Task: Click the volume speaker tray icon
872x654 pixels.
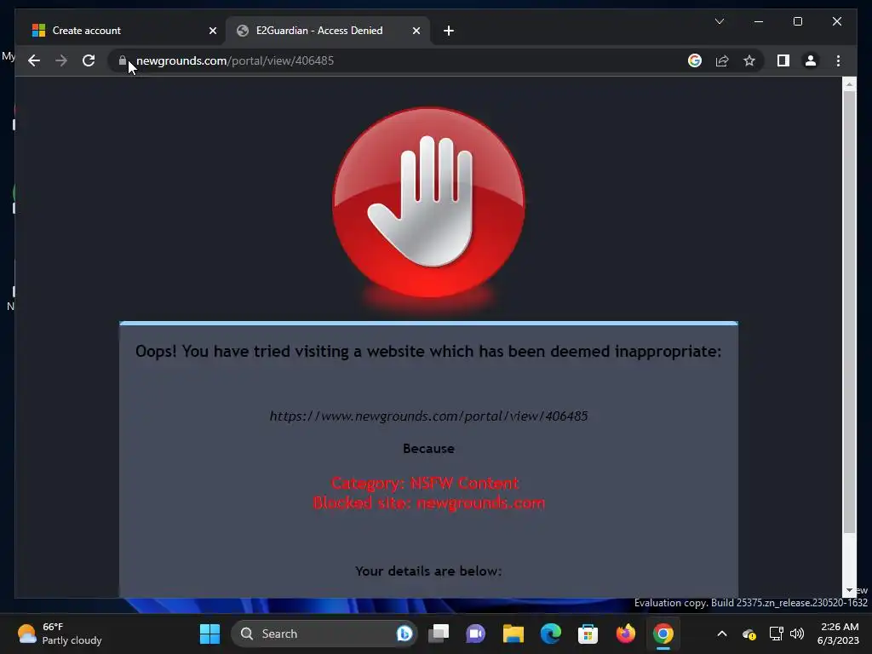Action: coord(797,634)
